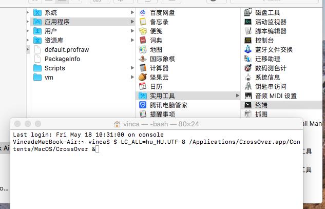Click the 活动监视器 label

tap(271, 22)
